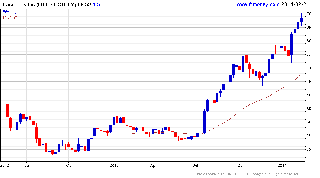This screenshot has height=178, width=320.
Task: Click the 35 price axis label
Action: pyautogui.click(x=309, y=109)
